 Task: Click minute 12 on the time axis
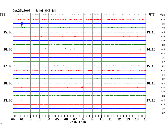pos(119,119)
